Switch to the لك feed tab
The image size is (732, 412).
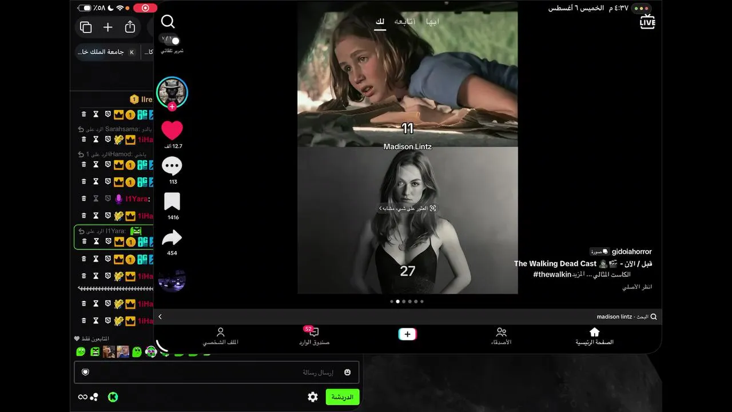(380, 22)
